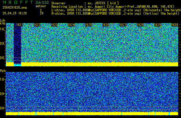Click the 1622 time marker
Viewport: 181px width, 118px height.
[x=37, y=25]
